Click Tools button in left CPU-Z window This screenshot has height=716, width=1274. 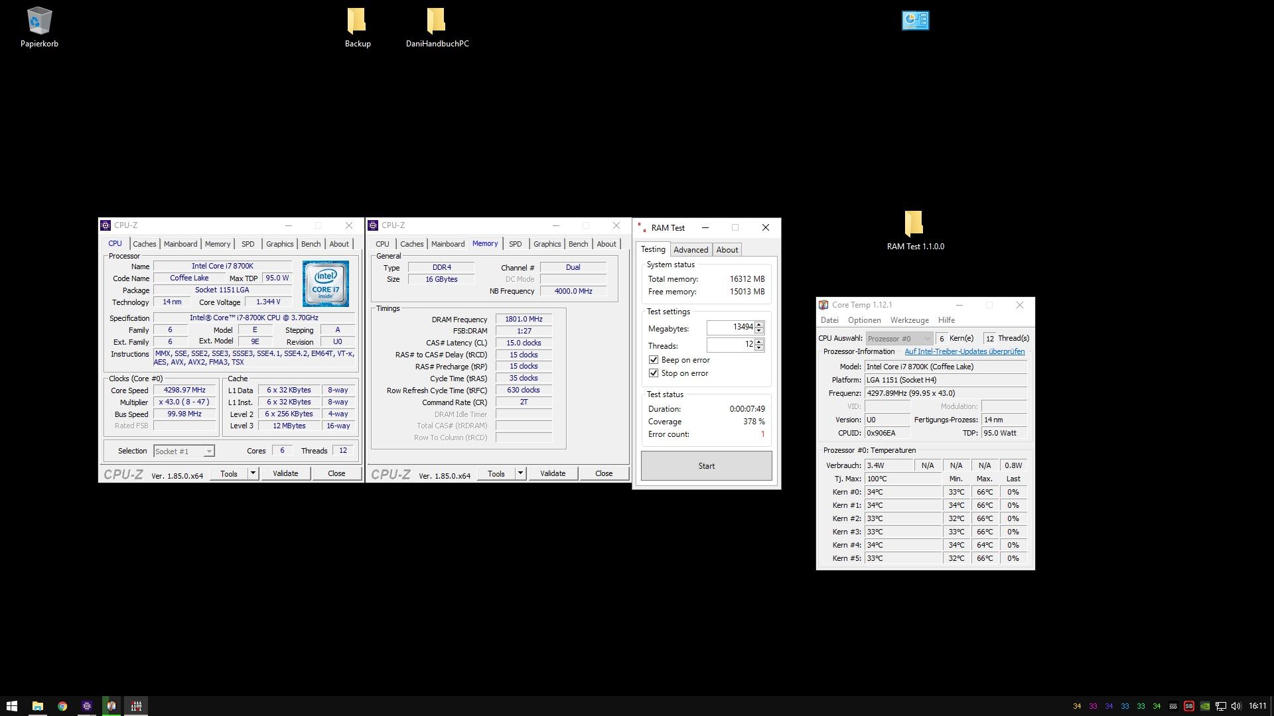coord(229,473)
